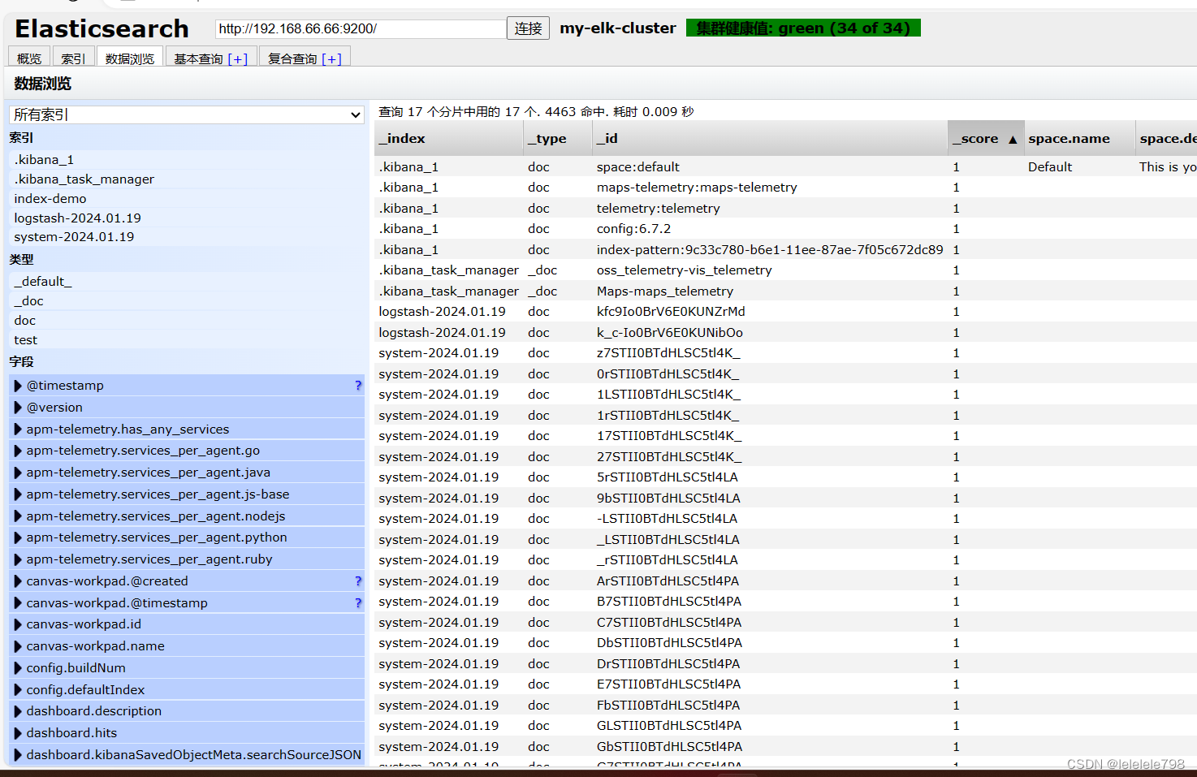The image size is (1197, 777).
Task: Open the k_c-Io0BrV6E0KUNibOo logstash document
Action: (x=785, y=333)
